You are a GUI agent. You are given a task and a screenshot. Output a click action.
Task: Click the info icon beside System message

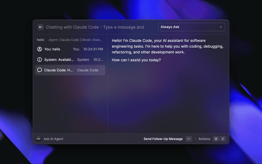coord(39,59)
